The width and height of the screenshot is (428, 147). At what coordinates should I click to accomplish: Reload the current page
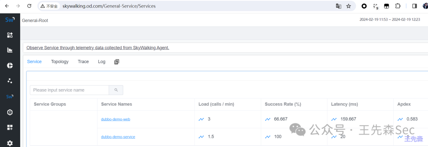tap(29, 6)
